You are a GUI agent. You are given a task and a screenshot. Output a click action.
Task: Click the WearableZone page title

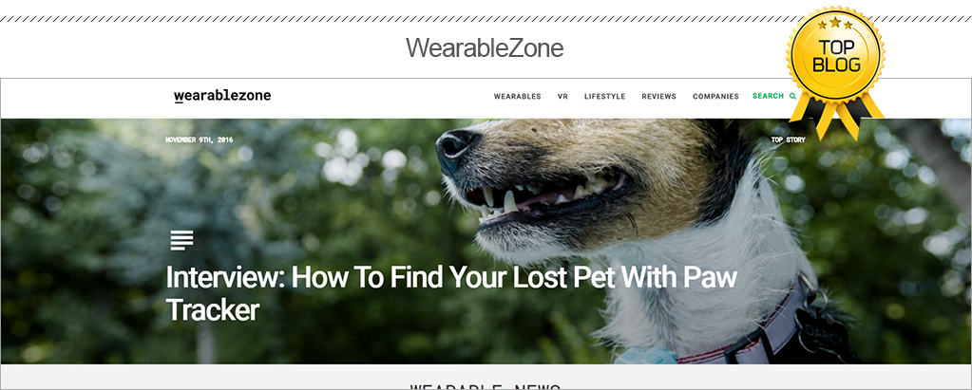(x=485, y=47)
